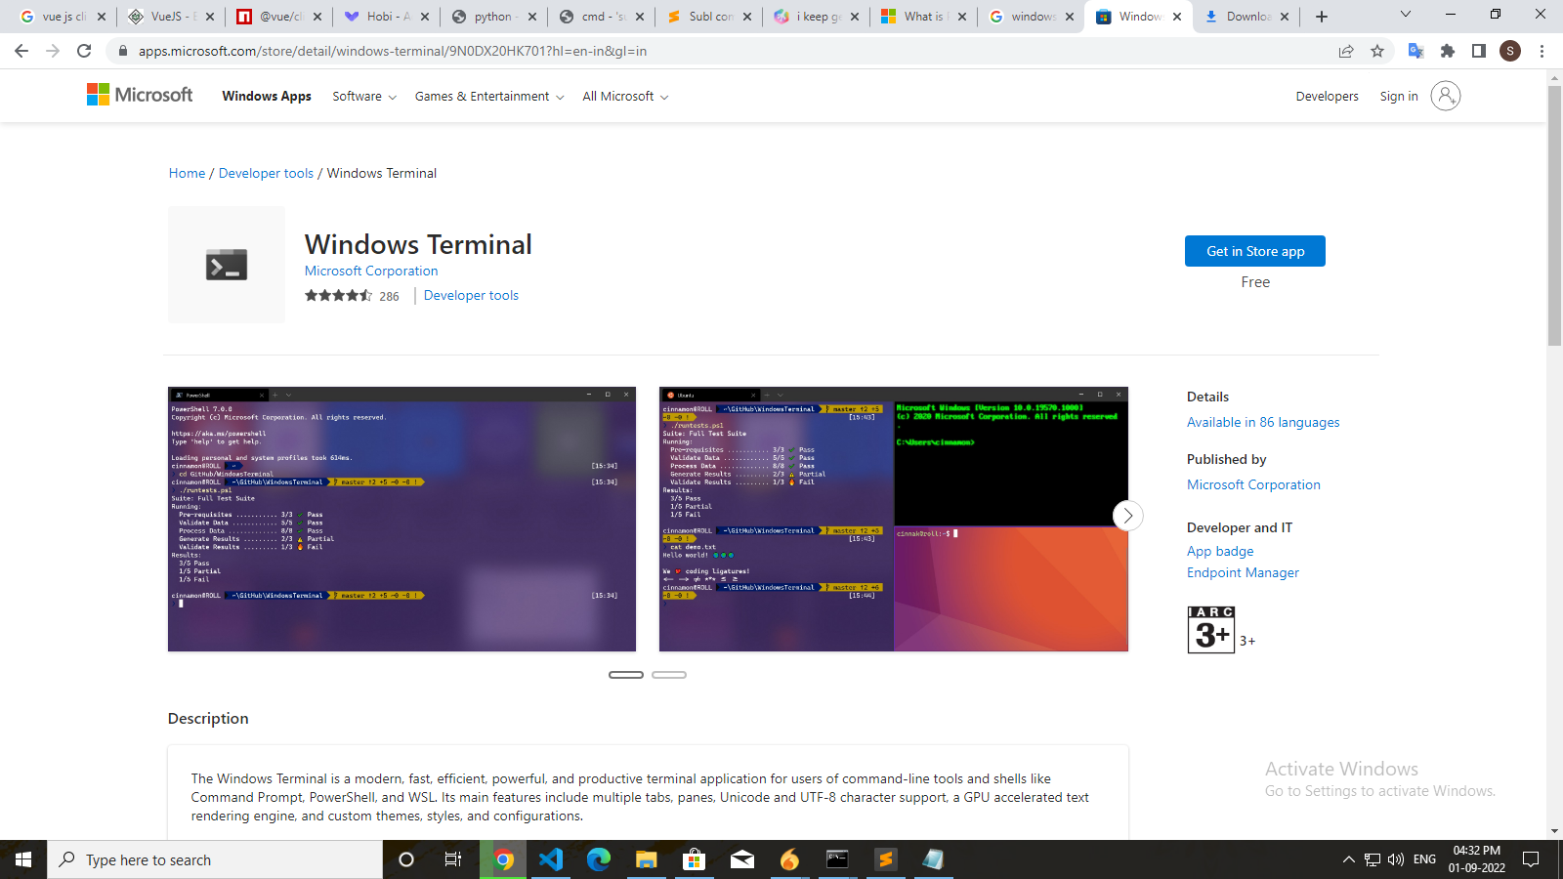
Task: Open the command prompt taskbar icon
Action: click(x=837, y=859)
